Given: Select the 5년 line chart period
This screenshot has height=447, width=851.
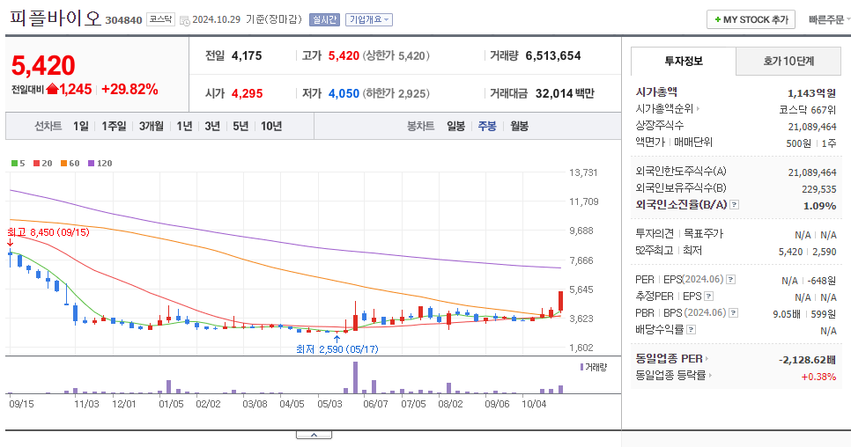Looking at the screenshot, I should 240,126.
